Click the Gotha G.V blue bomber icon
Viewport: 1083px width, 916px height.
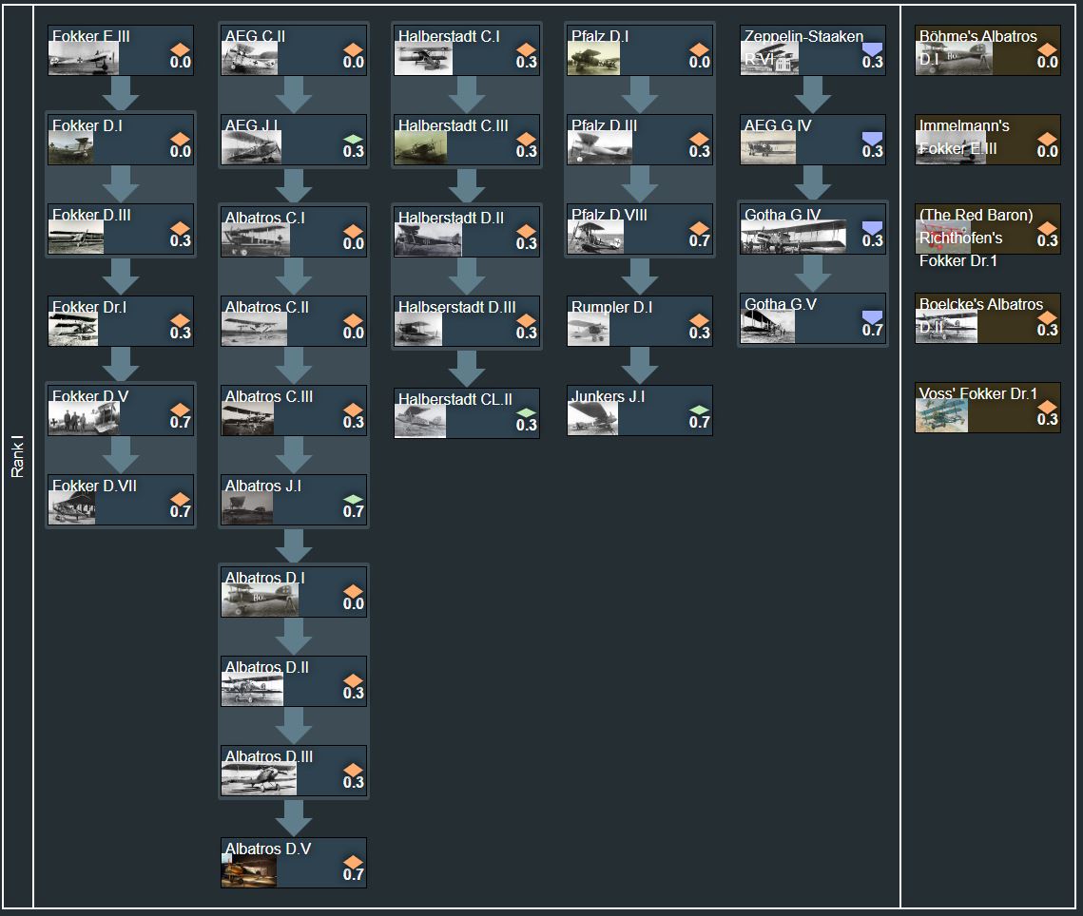click(872, 317)
